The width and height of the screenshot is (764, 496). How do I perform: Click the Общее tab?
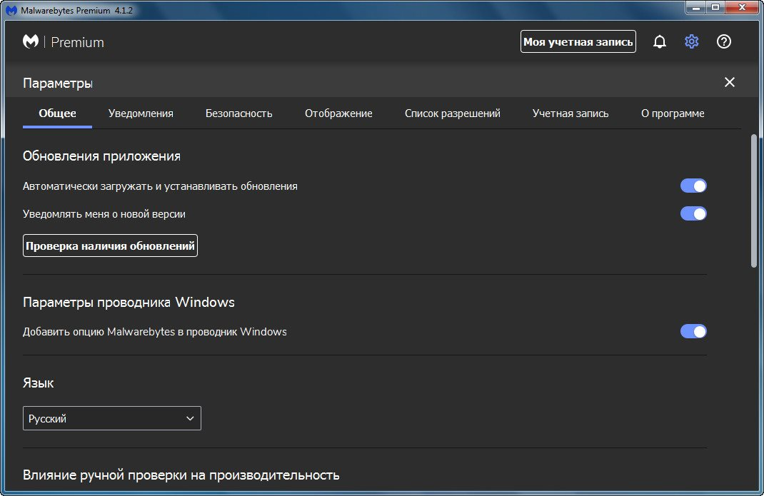(57, 113)
